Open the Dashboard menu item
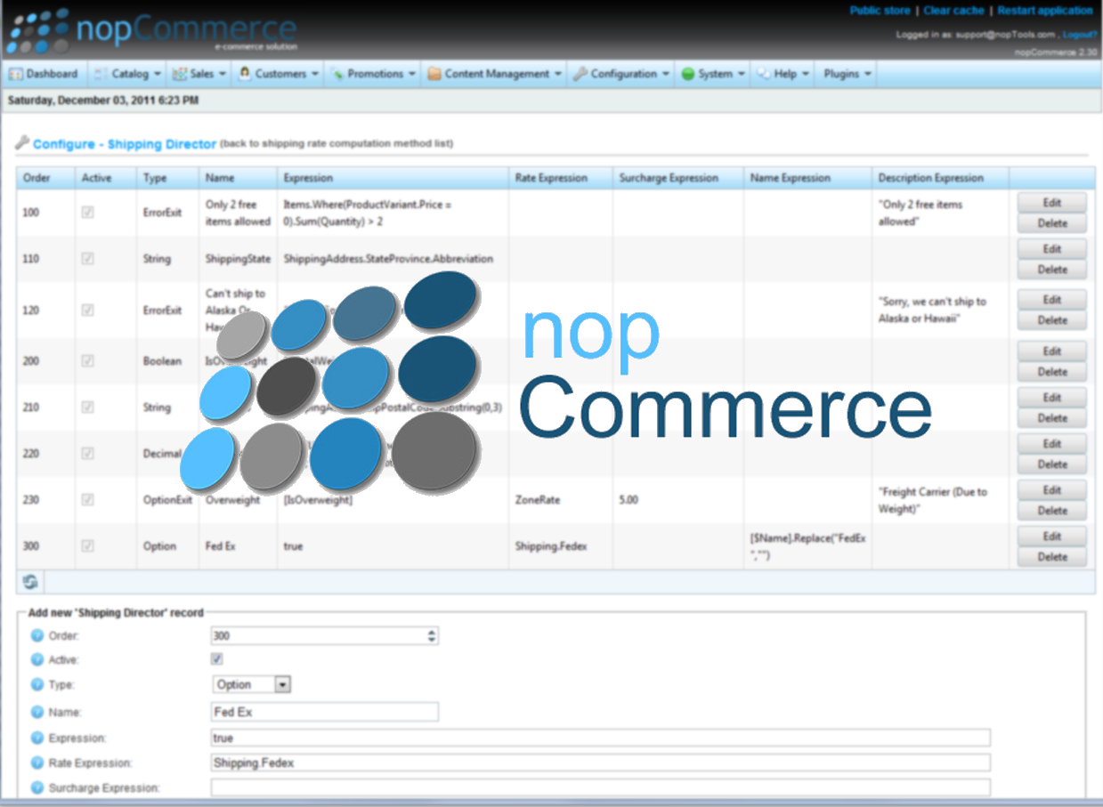The height and width of the screenshot is (807, 1103). [44, 74]
